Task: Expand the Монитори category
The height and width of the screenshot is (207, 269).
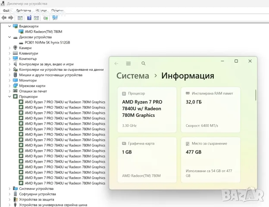Action: 9,80
